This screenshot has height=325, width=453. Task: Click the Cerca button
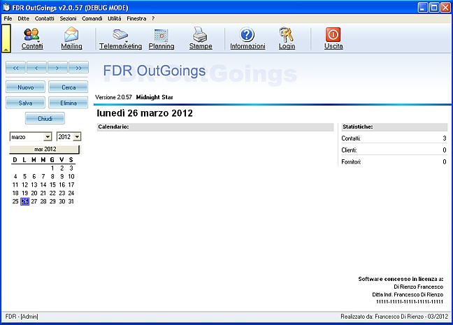click(x=69, y=87)
